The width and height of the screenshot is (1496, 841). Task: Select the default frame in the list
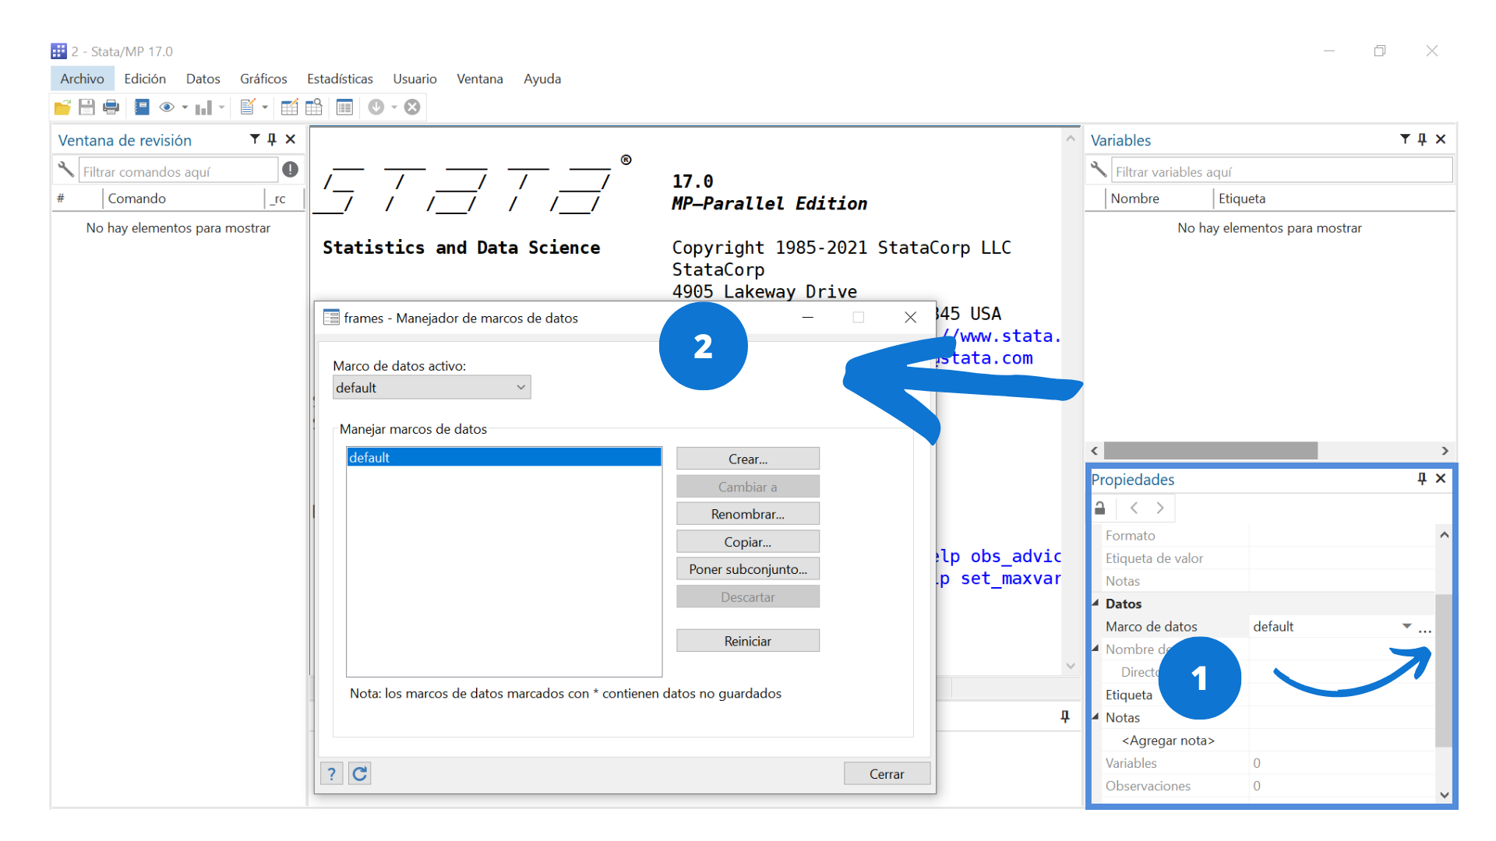(x=504, y=457)
